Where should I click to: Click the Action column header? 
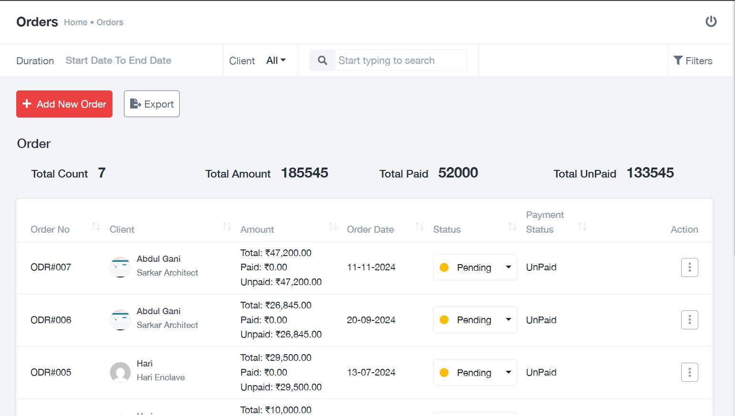[684, 229]
